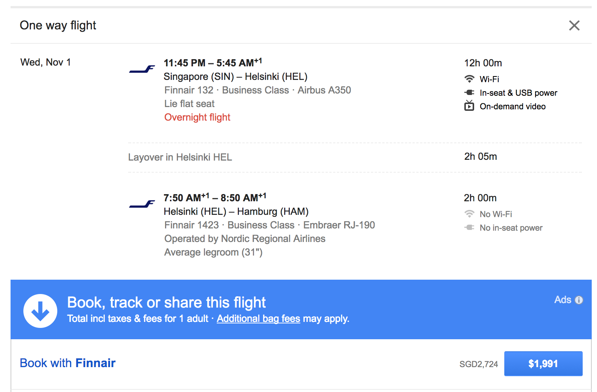Screen dimensions: 597x392
Task: Open the Additional bag fees link
Action: coord(258,319)
